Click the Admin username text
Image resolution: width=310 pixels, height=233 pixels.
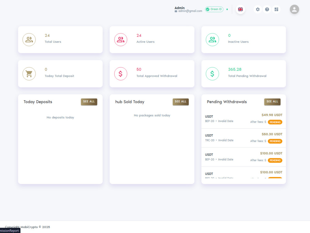[179, 8]
